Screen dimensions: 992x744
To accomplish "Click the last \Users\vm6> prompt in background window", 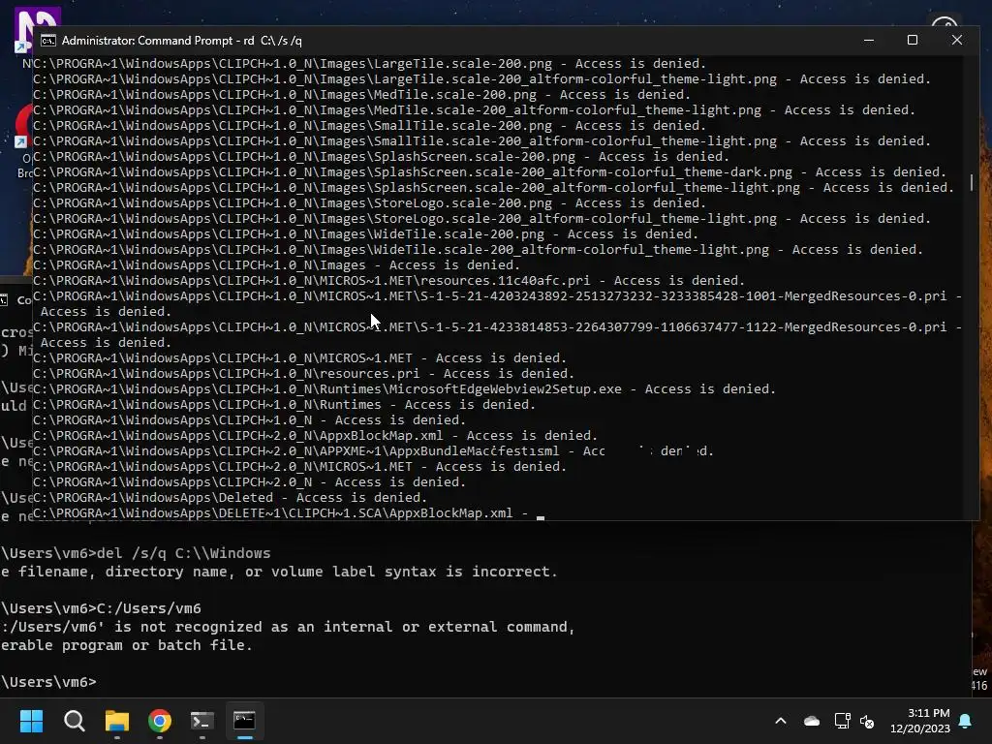I will tap(48, 681).
